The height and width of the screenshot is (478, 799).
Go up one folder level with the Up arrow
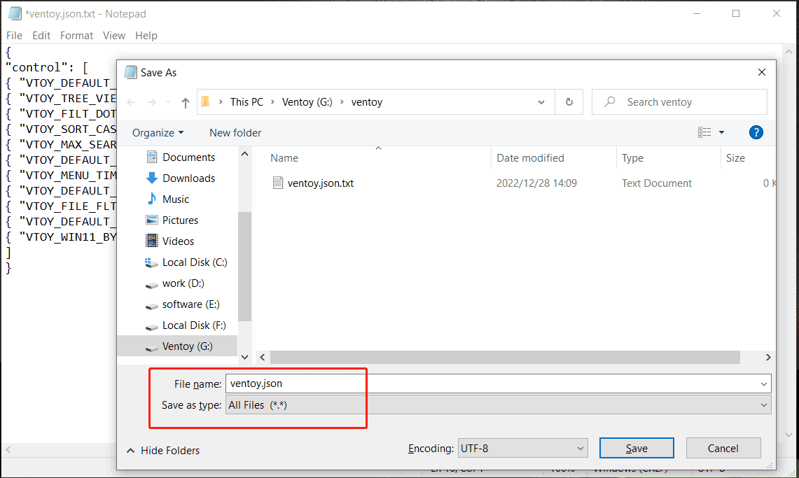click(x=186, y=102)
